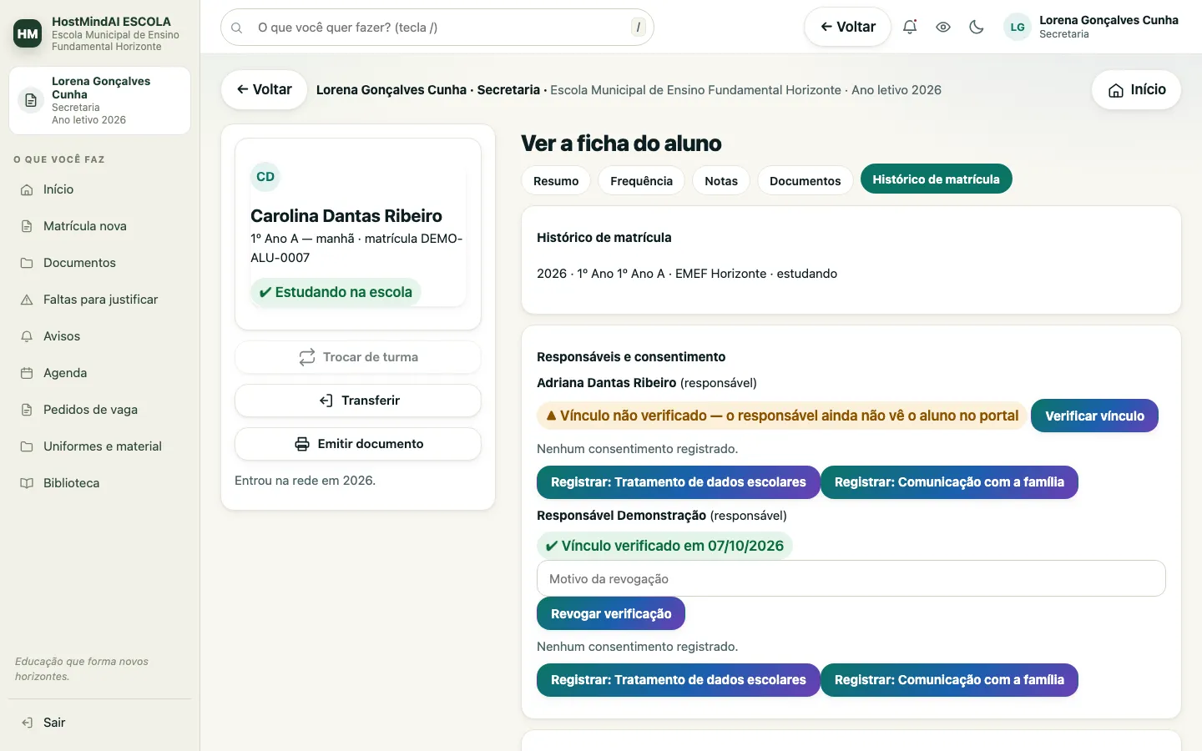Register Tratamento de dados escolares for Adriana
The width and height of the screenshot is (1202, 751).
tap(679, 482)
